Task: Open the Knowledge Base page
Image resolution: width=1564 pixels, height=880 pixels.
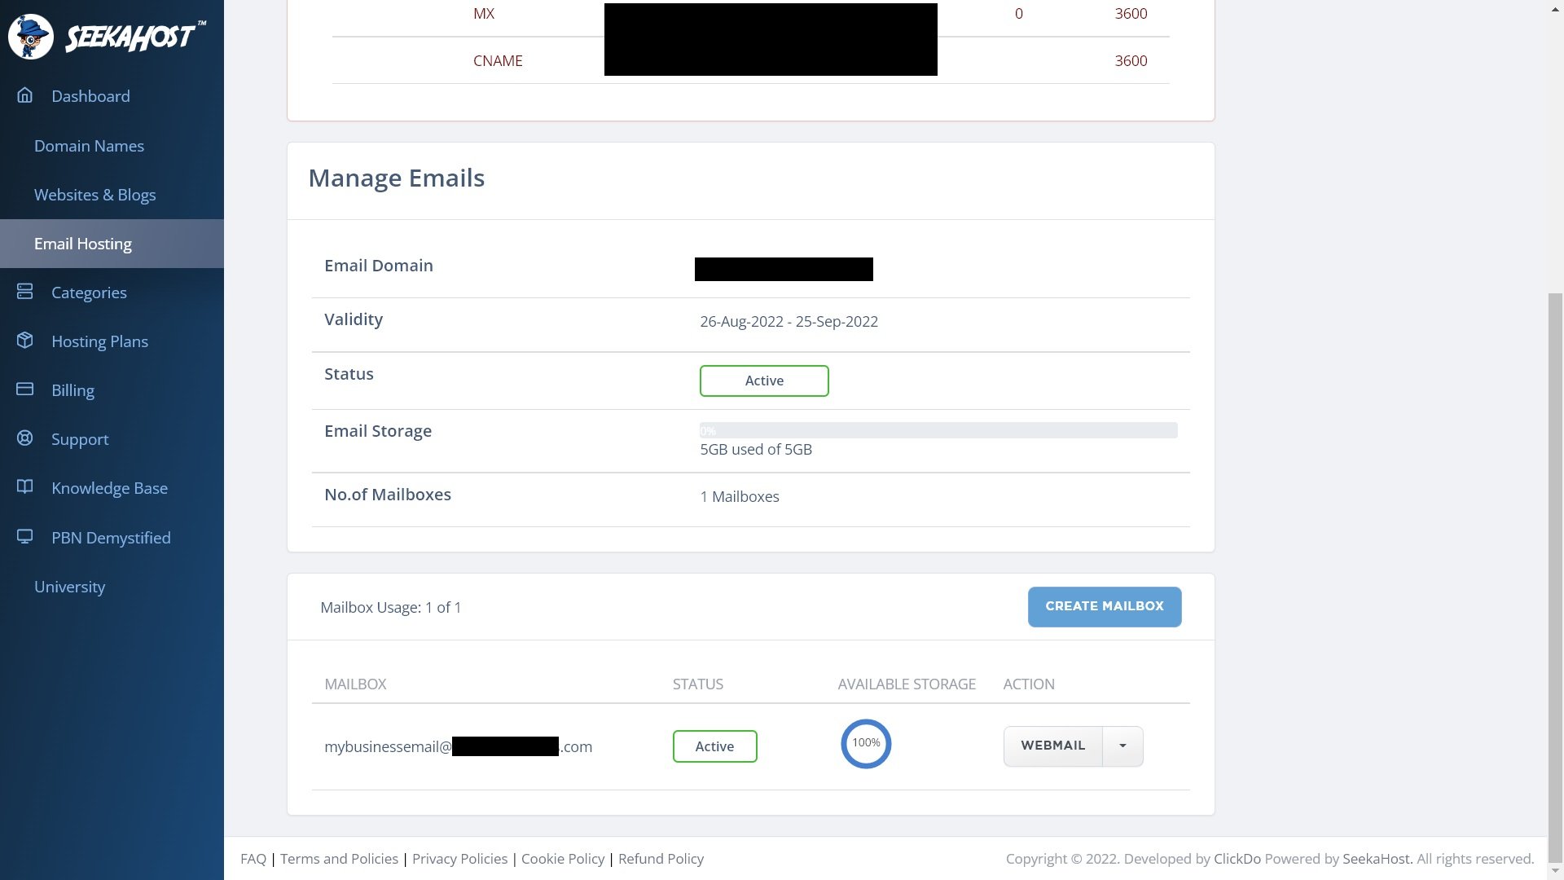Action: [109, 488]
